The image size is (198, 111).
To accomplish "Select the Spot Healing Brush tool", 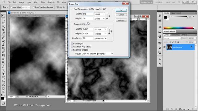I will (x=3, y=38).
